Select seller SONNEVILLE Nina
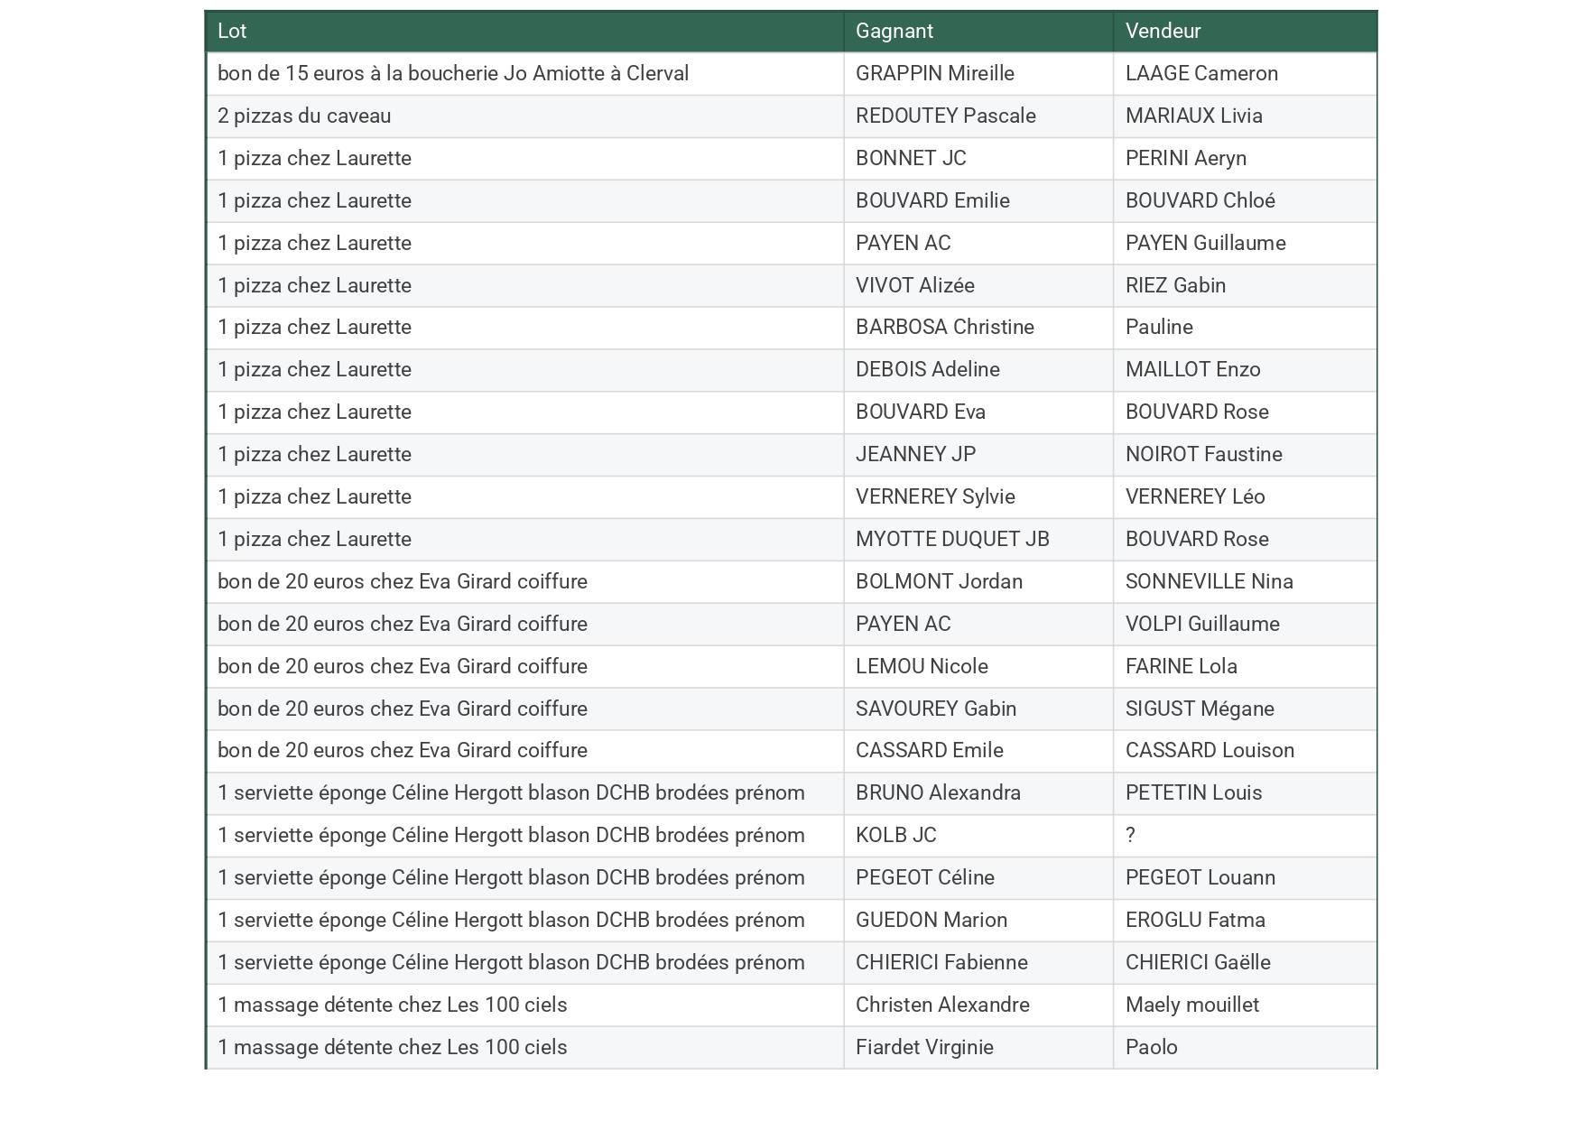 click(x=1209, y=582)
